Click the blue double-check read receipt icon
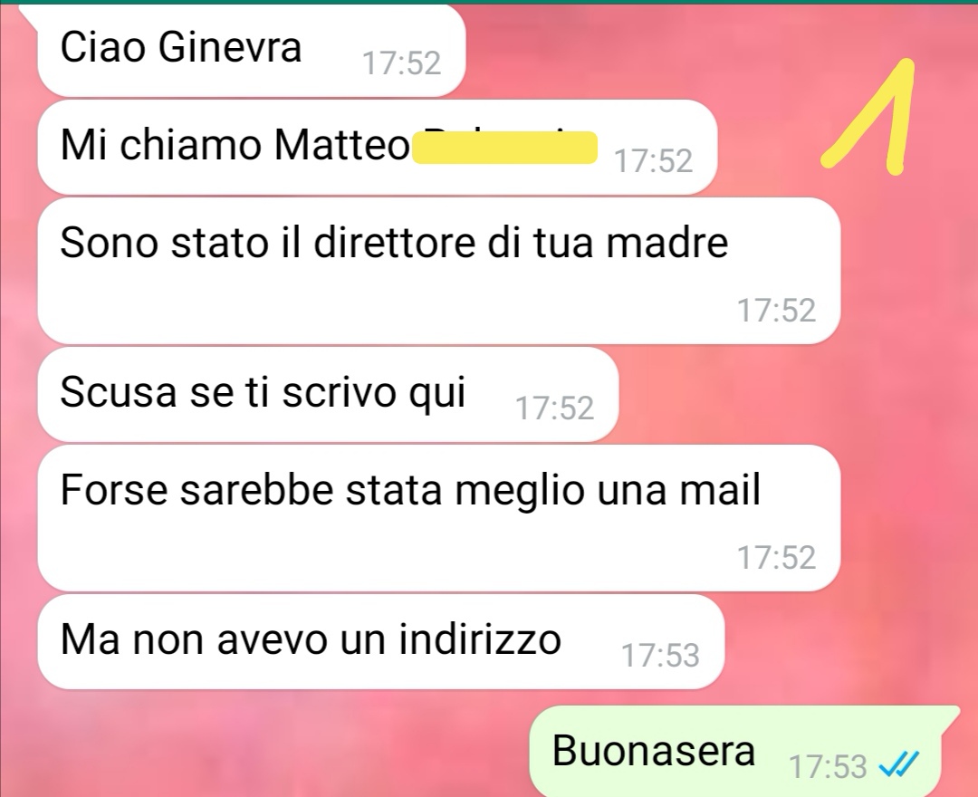 [899, 764]
